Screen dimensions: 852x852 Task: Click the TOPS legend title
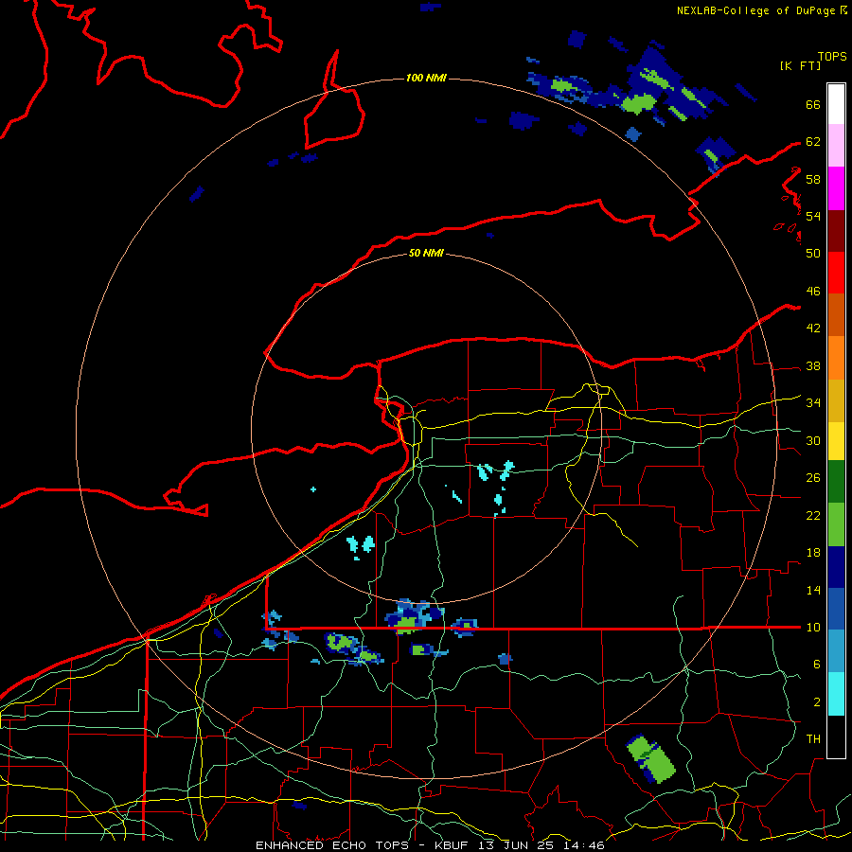pos(832,56)
